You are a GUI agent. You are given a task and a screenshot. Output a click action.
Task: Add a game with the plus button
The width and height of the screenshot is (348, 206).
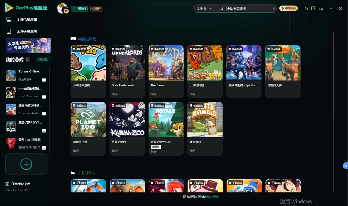point(26,164)
